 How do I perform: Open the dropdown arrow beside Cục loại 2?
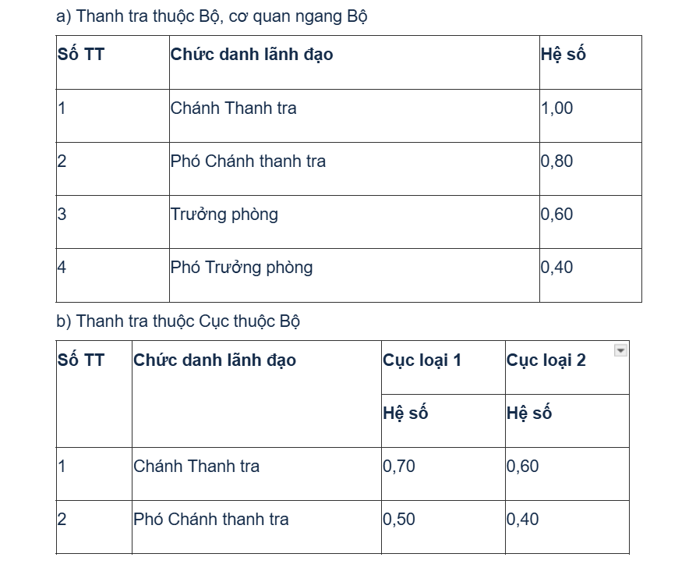[620, 351]
